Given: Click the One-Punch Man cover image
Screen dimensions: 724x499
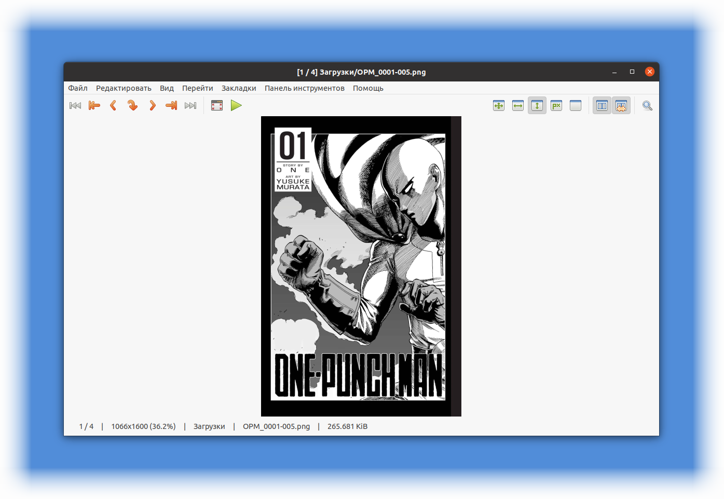Looking at the screenshot, I should tap(361, 266).
